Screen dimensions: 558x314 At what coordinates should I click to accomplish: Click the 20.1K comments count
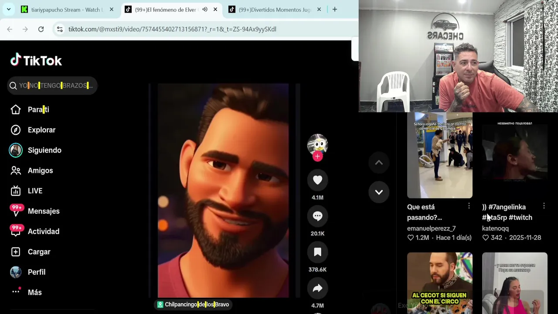click(317, 234)
